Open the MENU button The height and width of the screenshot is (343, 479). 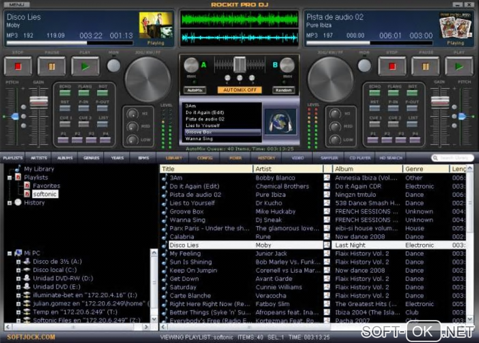pos(16,5)
